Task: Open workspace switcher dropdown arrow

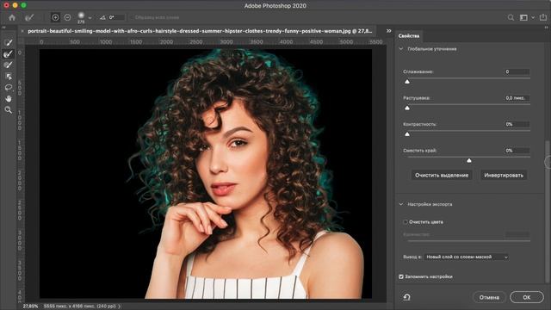Action: click(x=533, y=17)
